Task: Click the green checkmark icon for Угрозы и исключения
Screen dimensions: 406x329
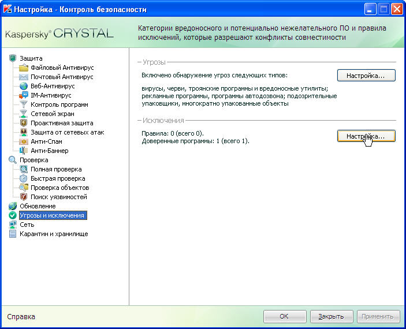Action: [x=13, y=215]
